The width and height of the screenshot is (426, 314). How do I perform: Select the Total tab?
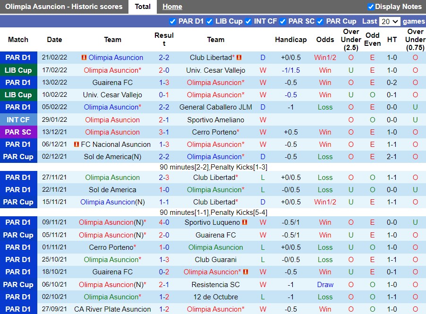[x=143, y=7]
